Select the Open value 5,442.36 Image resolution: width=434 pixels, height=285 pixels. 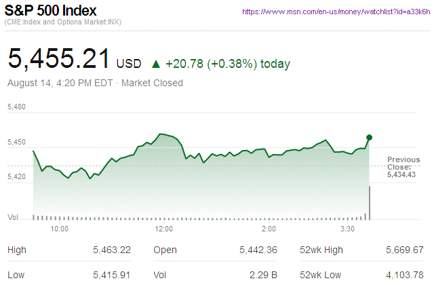tap(258, 250)
